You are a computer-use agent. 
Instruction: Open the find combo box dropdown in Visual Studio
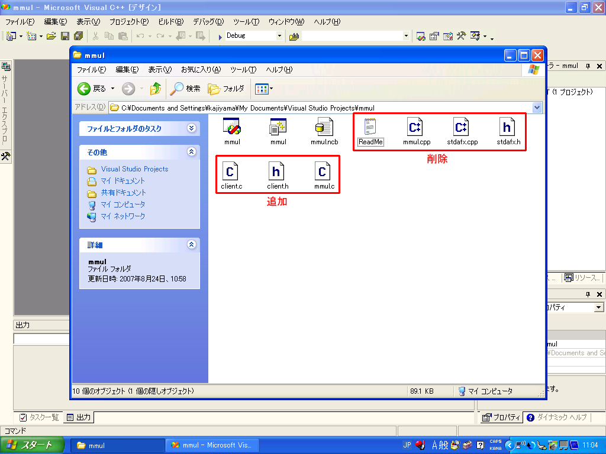(406, 36)
